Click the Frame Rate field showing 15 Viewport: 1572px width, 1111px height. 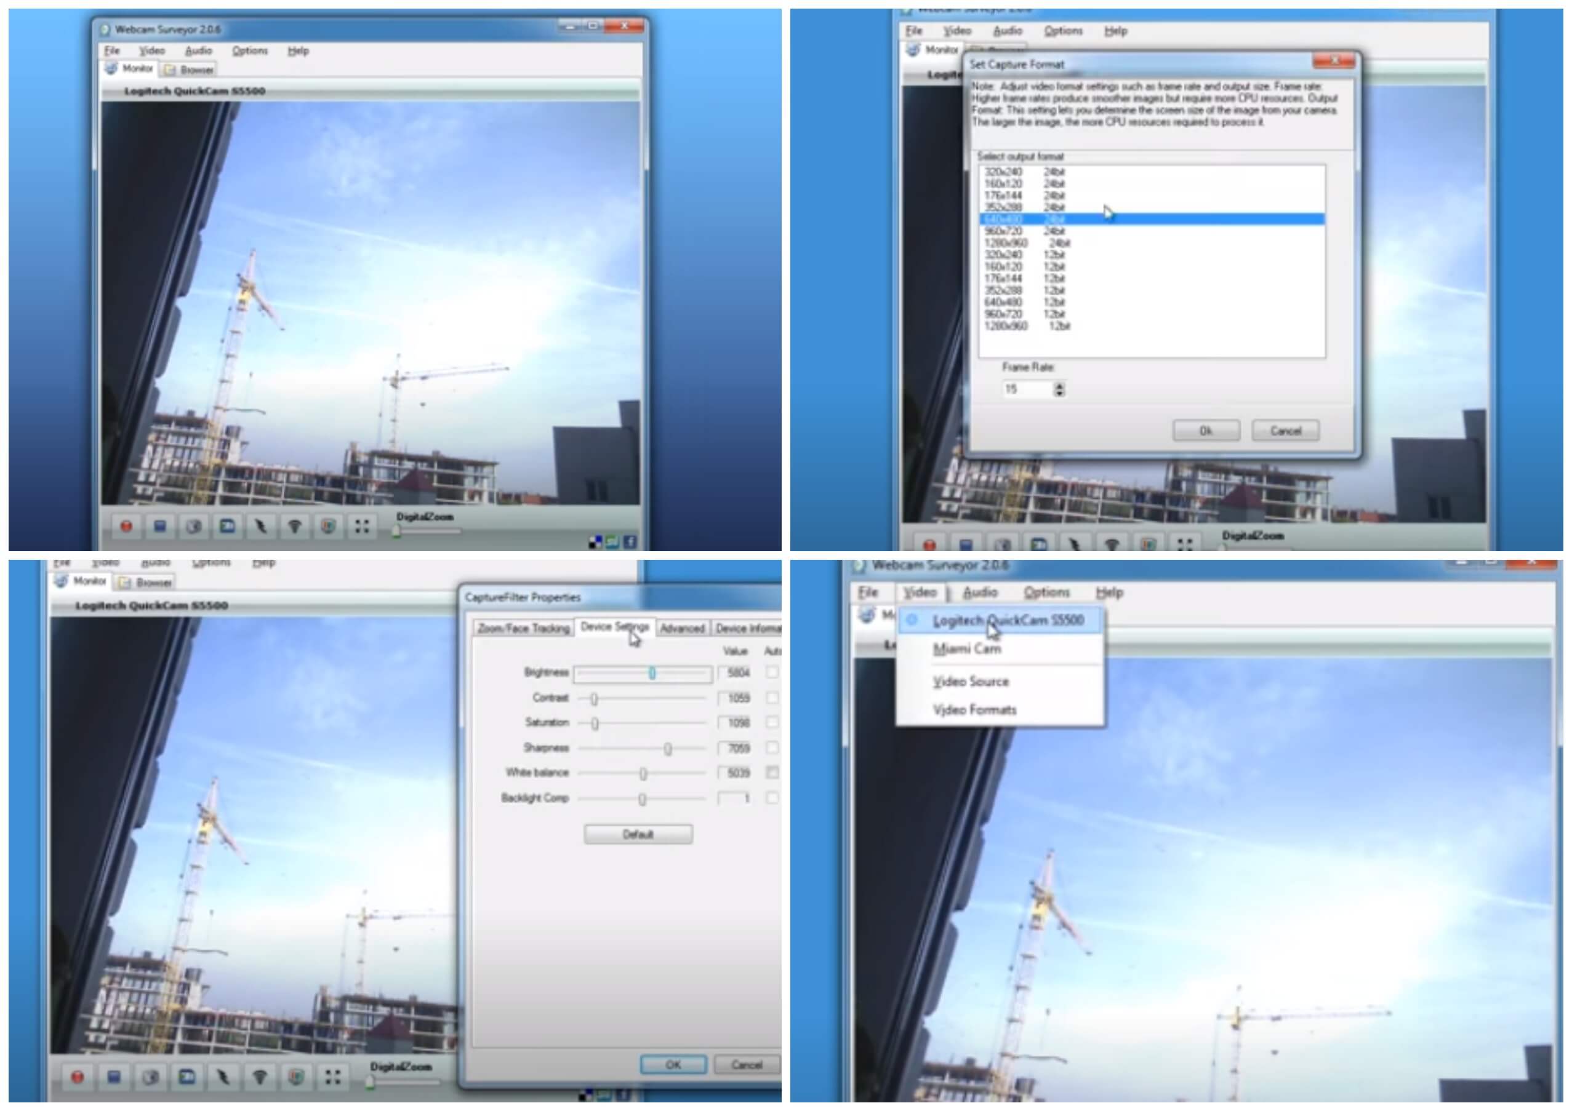(1028, 389)
